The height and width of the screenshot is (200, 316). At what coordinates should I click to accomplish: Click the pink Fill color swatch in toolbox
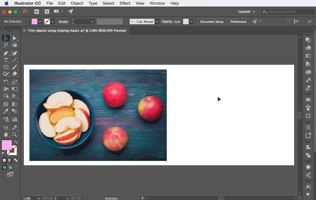(x=6, y=145)
